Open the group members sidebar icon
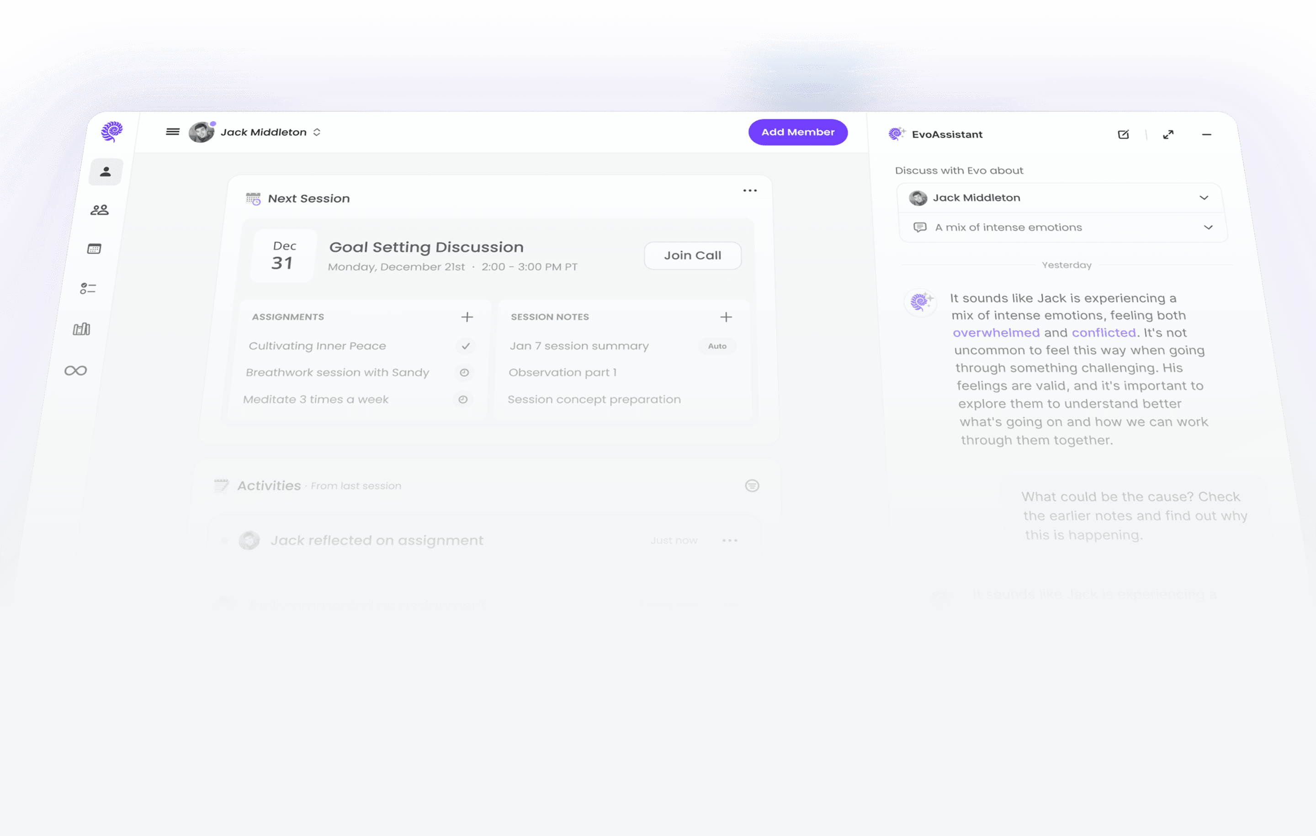 click(100, 210)
